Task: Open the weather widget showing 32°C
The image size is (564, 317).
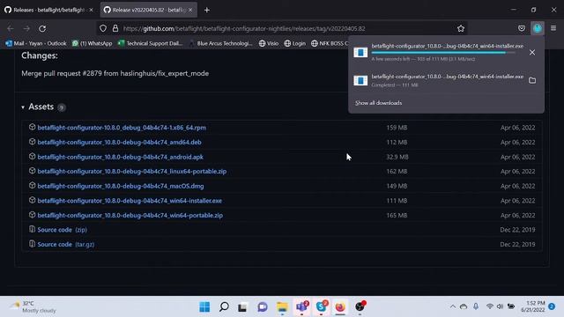Action: pyautogui.click(x=33, y=306)
